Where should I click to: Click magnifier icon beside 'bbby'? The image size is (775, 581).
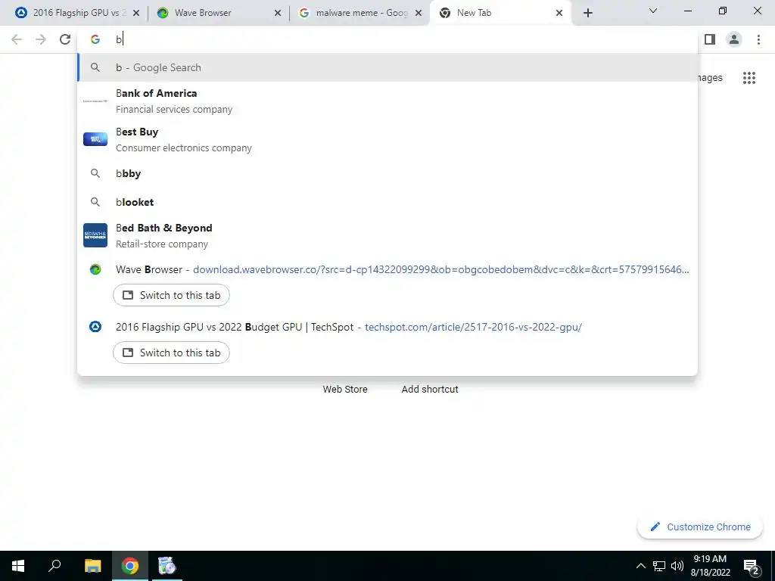tap(95, 173)
